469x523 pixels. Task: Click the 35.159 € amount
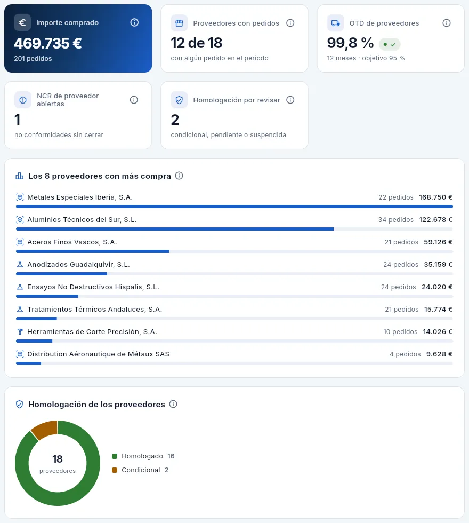click(438, 265)
